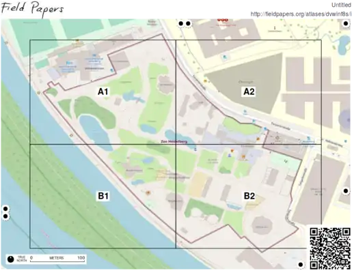The height and width of the screenshot is (273, 354).
Task: Select the A2 grid page label
Action: tap(249, 91)
